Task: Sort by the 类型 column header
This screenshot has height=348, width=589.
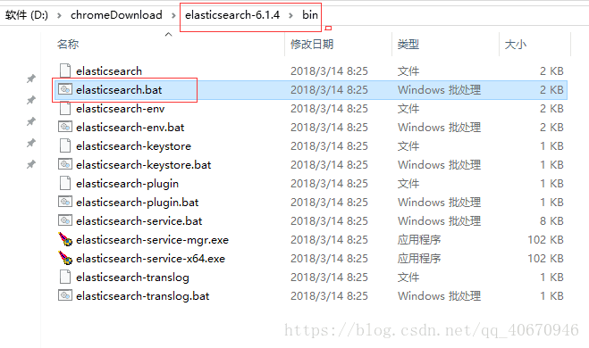Action: [x=408, y=45]
